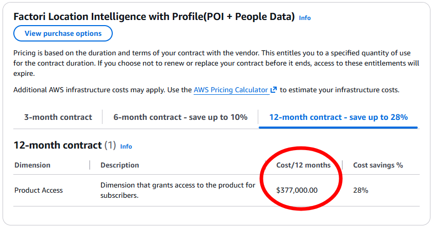Viewport: 432px width, 228px height.
Task: Click the Info link next to product title
Action: tap(305, 18)
